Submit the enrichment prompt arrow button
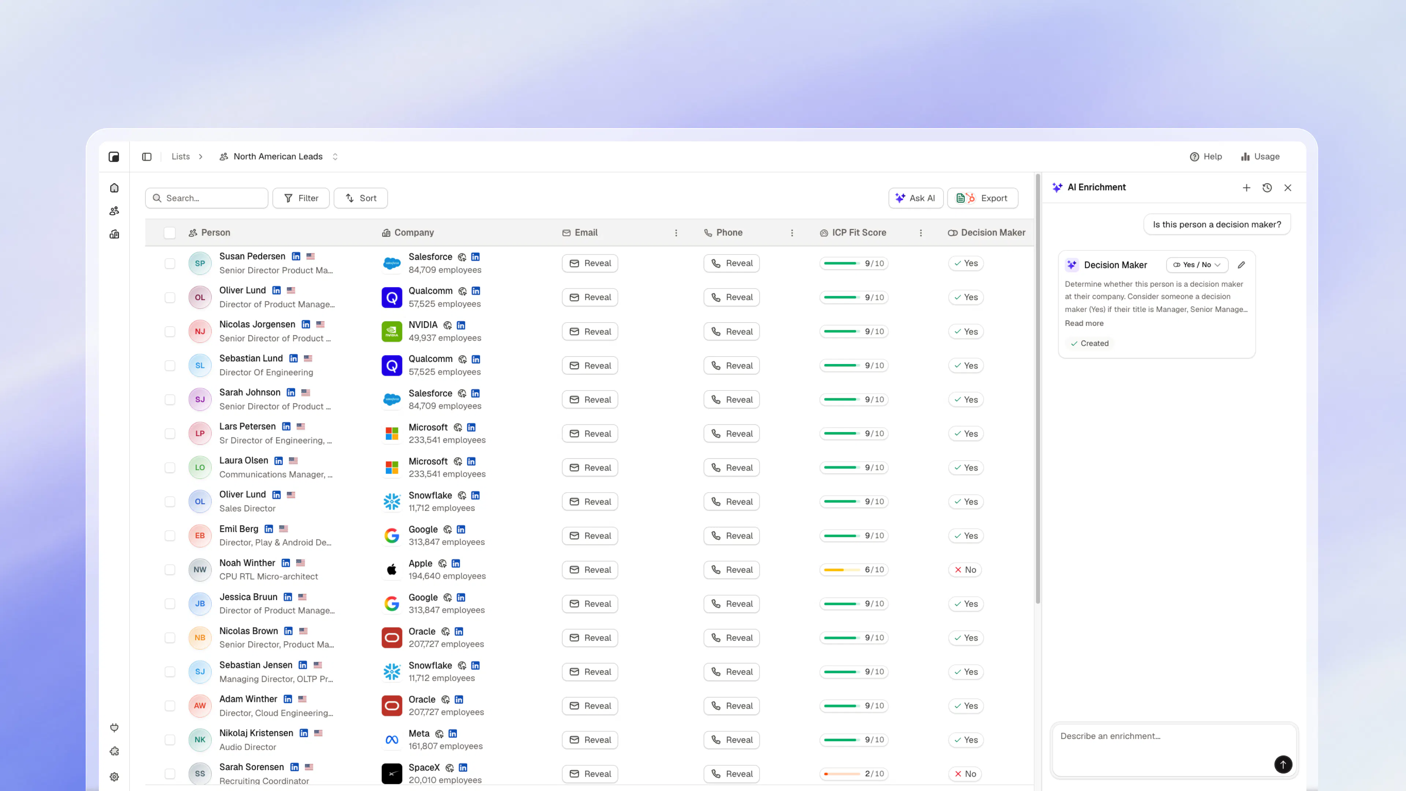This screenshot has width=1406, height=791. (1283, 764)
